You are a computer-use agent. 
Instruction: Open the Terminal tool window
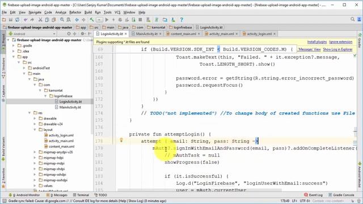tap(81, 195)
